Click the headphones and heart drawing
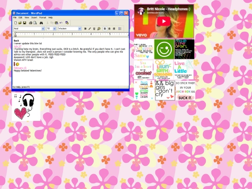 tap(26, 106)
